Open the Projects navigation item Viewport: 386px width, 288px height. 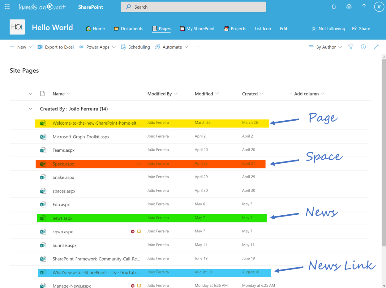coord(235,28)
